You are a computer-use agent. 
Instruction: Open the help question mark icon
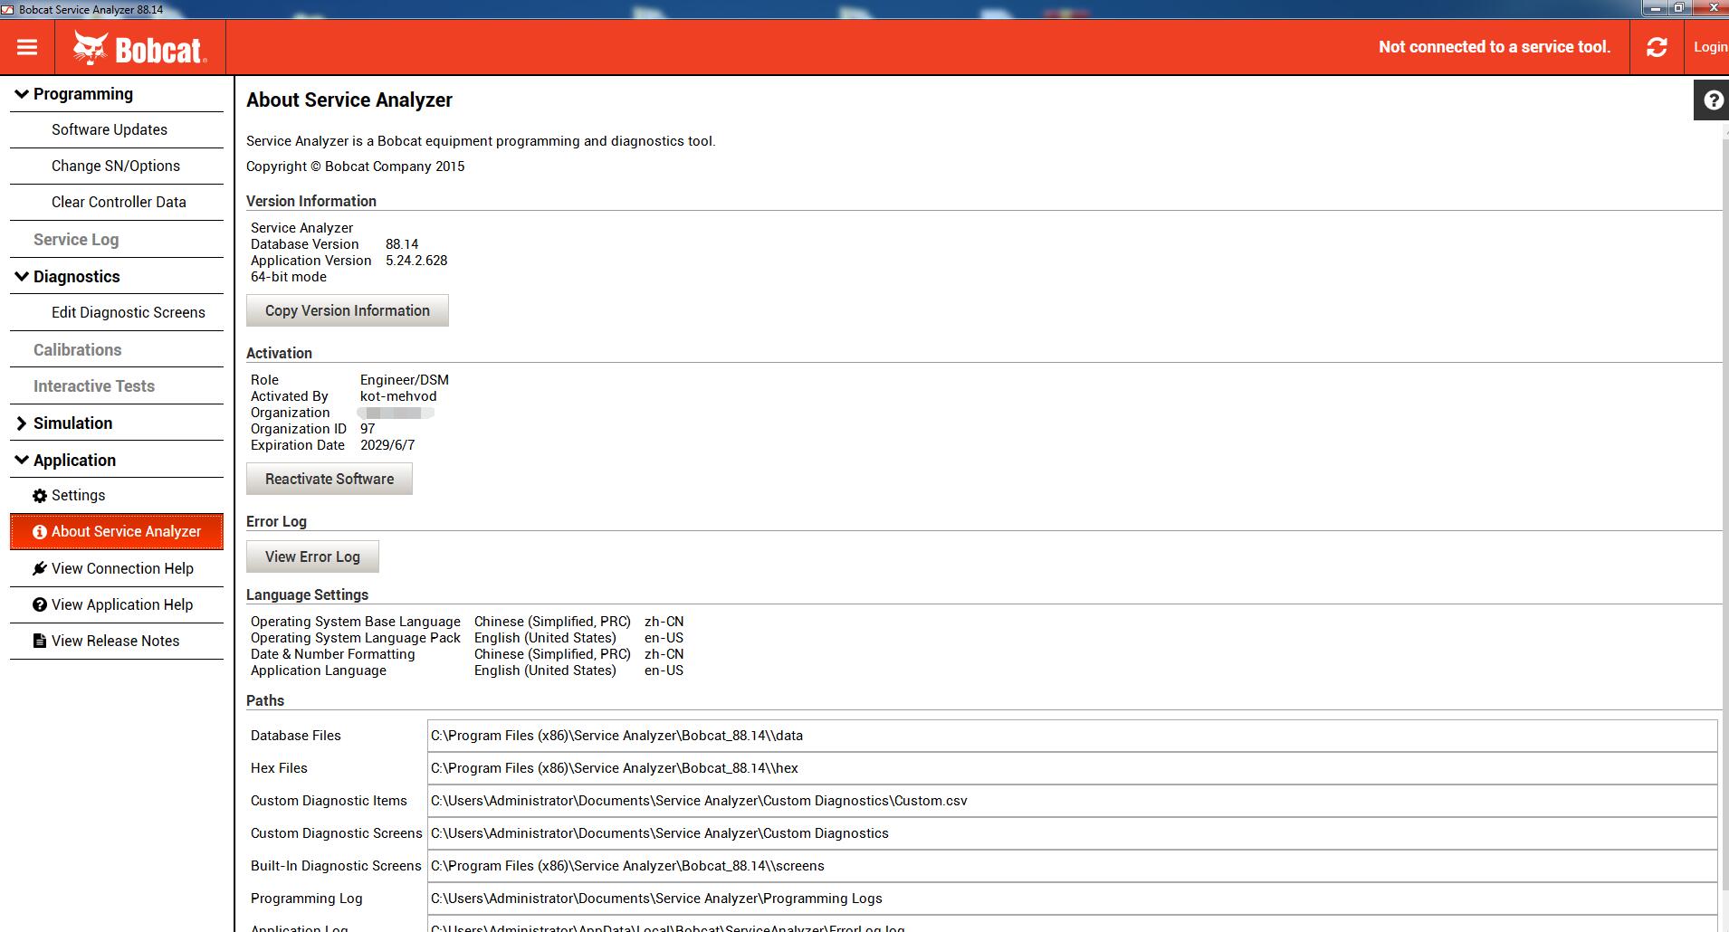click(x=1713, y=100)
